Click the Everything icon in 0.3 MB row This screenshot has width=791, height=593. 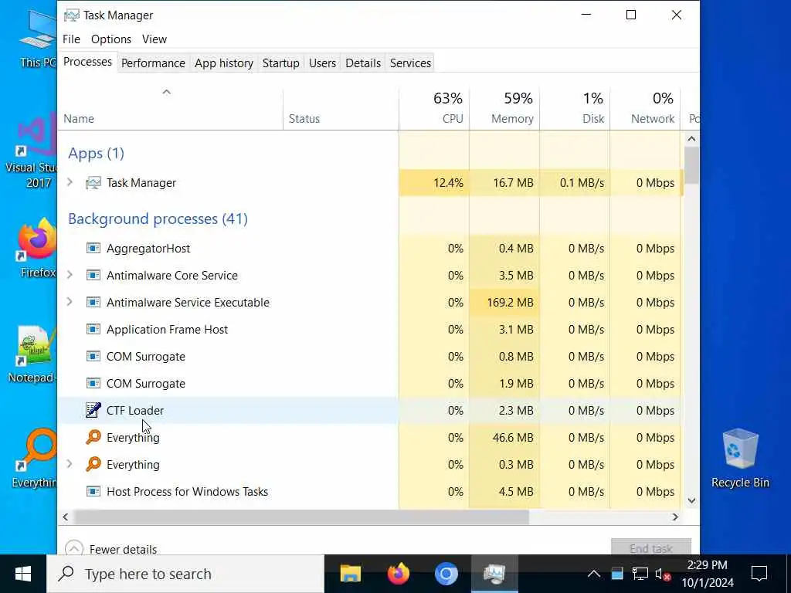click(x=93, y=464)
